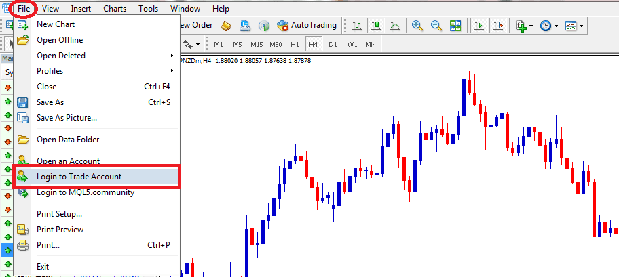619x277 pixels.
Task: Open the Signals broadcast icon
Action: (x=264, y=26)
